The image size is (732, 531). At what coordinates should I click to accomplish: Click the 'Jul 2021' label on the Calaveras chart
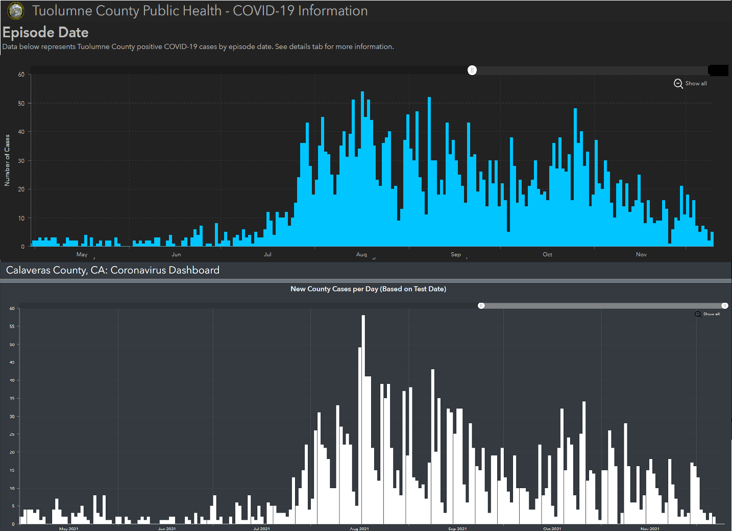[261, 528]
